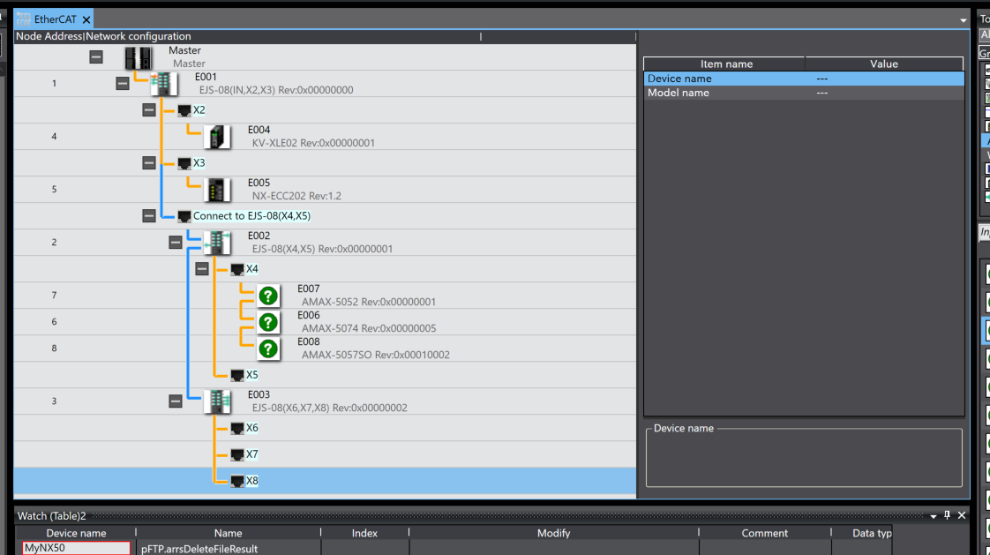Collapse the E002 junction slave node
The height and width of the screenshot is (555, 990).
click(176, 243)
